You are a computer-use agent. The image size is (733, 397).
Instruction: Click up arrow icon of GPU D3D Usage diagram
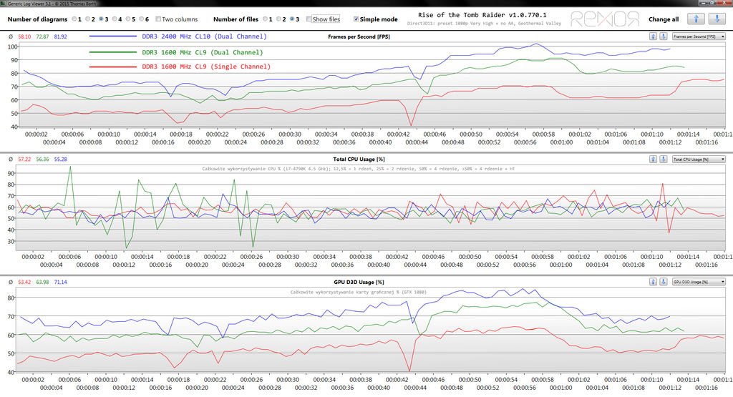point(653,282)
